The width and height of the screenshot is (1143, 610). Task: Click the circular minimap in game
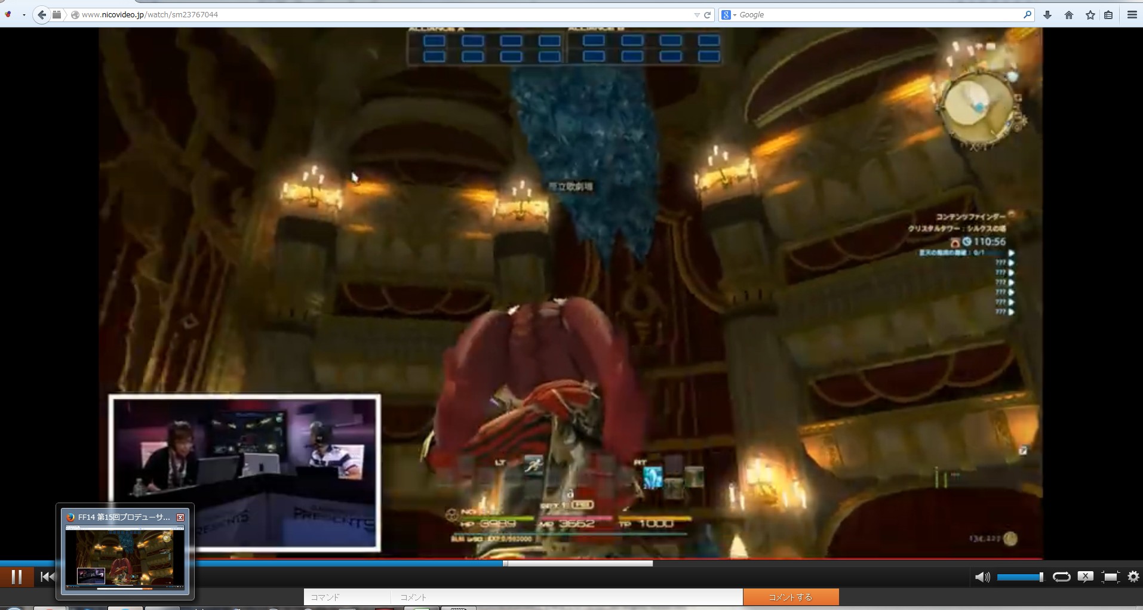(x=979, y=106)
